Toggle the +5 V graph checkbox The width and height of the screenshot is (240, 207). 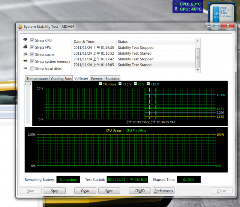click(135, 84)
